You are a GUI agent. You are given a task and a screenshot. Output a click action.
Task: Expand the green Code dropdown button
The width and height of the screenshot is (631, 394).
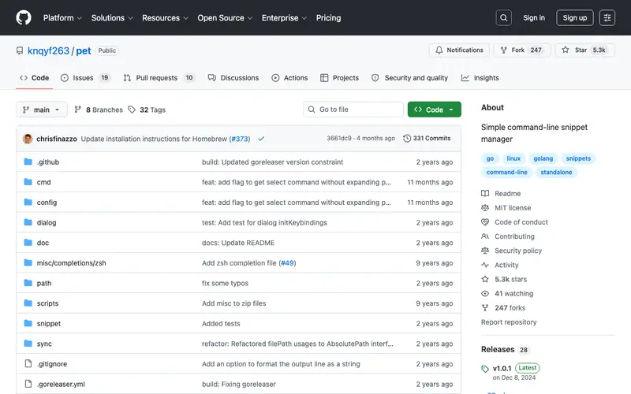(x=435, y=110)
